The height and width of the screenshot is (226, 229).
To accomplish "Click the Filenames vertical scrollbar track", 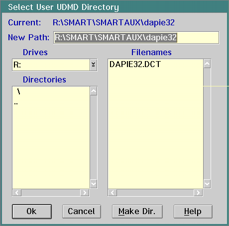I will (207, 124).
